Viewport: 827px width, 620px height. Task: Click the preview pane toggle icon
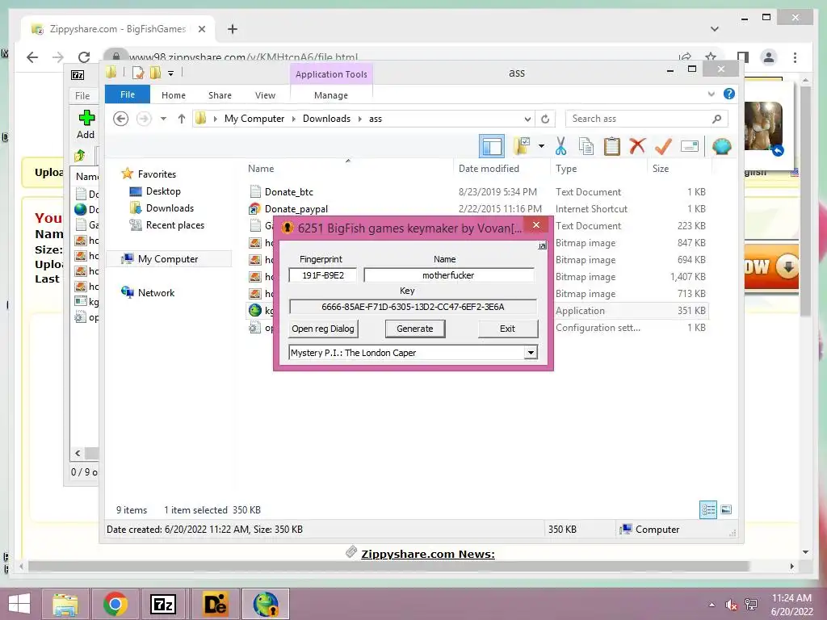pyautogui.click(x=492, y=146)
